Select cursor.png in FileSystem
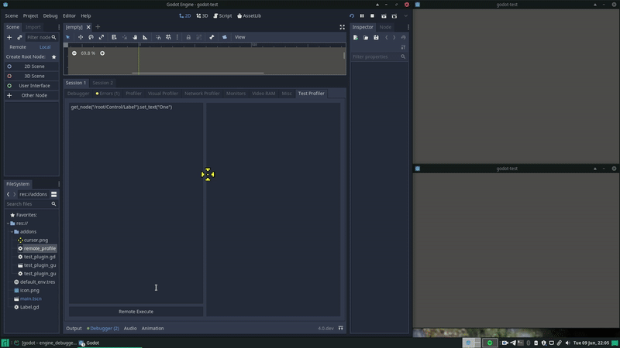620x348 pixels. point(36,240)
